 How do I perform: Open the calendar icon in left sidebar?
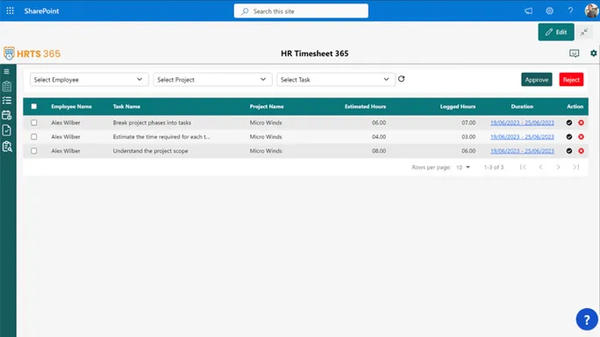point(7,115)
